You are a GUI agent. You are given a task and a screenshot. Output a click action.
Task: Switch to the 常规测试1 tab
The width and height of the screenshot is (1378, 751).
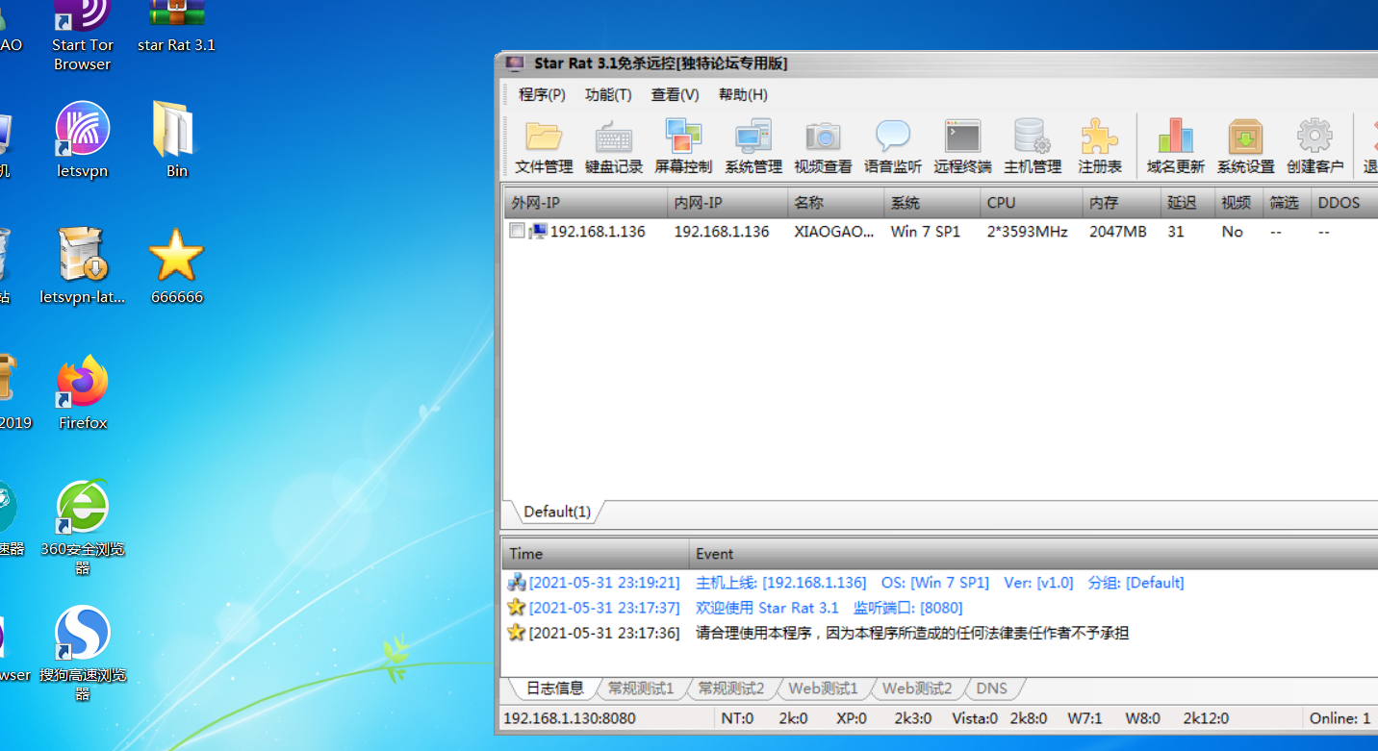point(641,688)
